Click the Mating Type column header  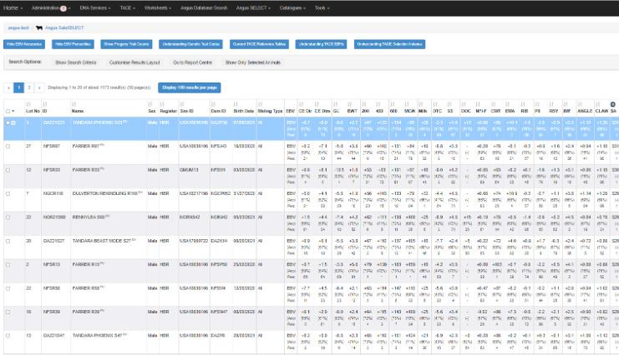tap(270, 111)
